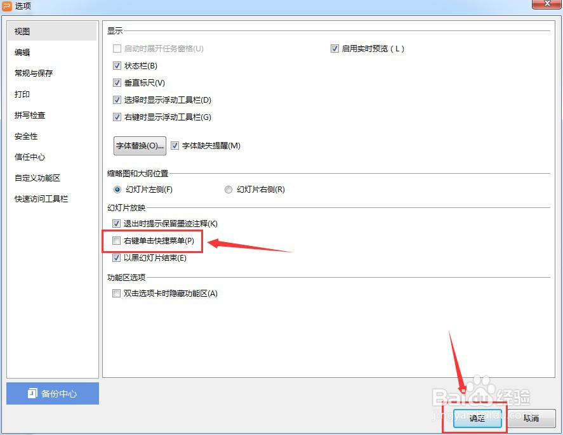Click the WPS presentation icon in title bar
Screen dimensions: 563x435
pos(7,6)
